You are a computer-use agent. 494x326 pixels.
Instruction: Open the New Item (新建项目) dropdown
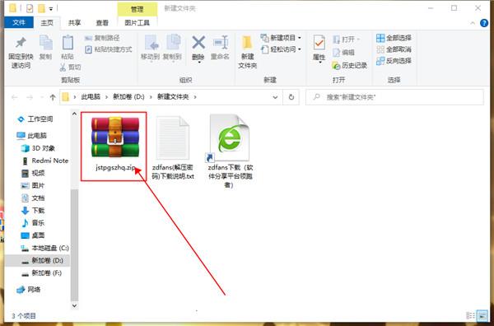click(281, 38)
